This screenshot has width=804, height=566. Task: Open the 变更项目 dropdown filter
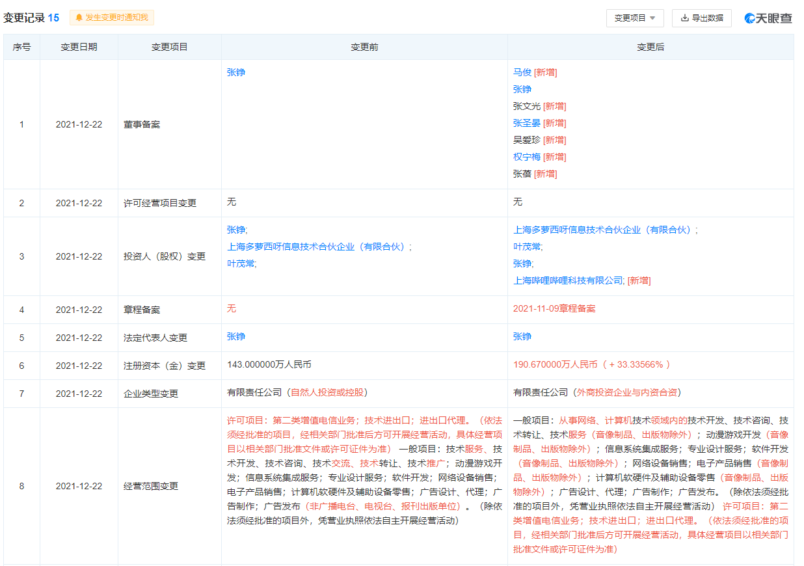635,18
